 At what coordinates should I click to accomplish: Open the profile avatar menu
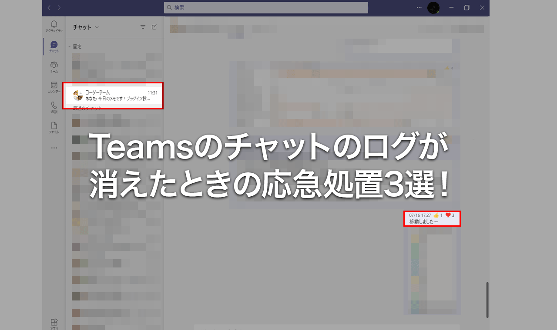(x=433, y=7)
